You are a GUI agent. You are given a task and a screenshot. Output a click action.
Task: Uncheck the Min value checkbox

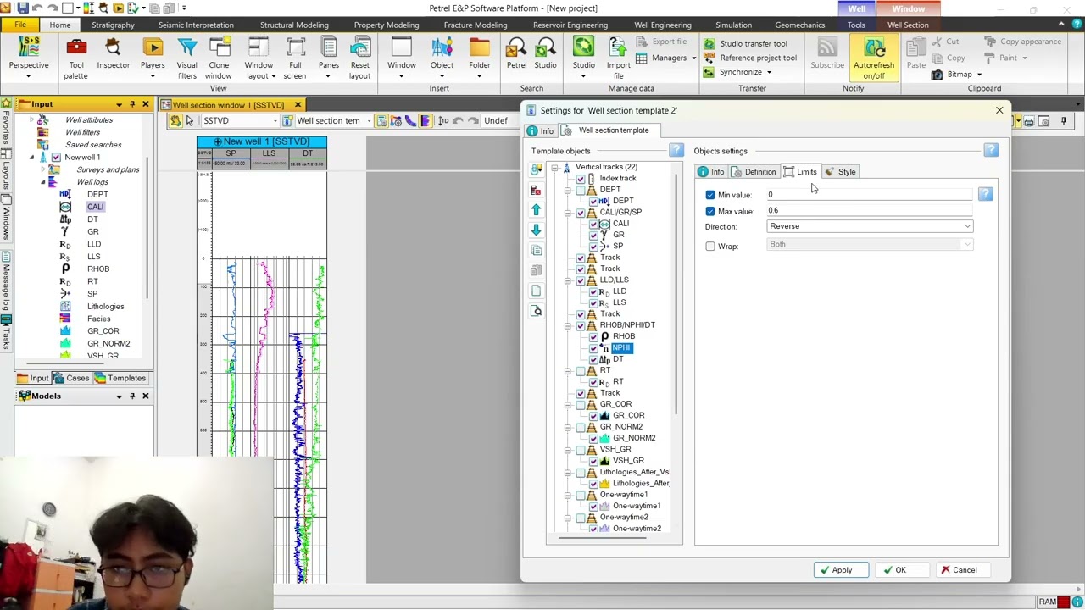[710, 195]
